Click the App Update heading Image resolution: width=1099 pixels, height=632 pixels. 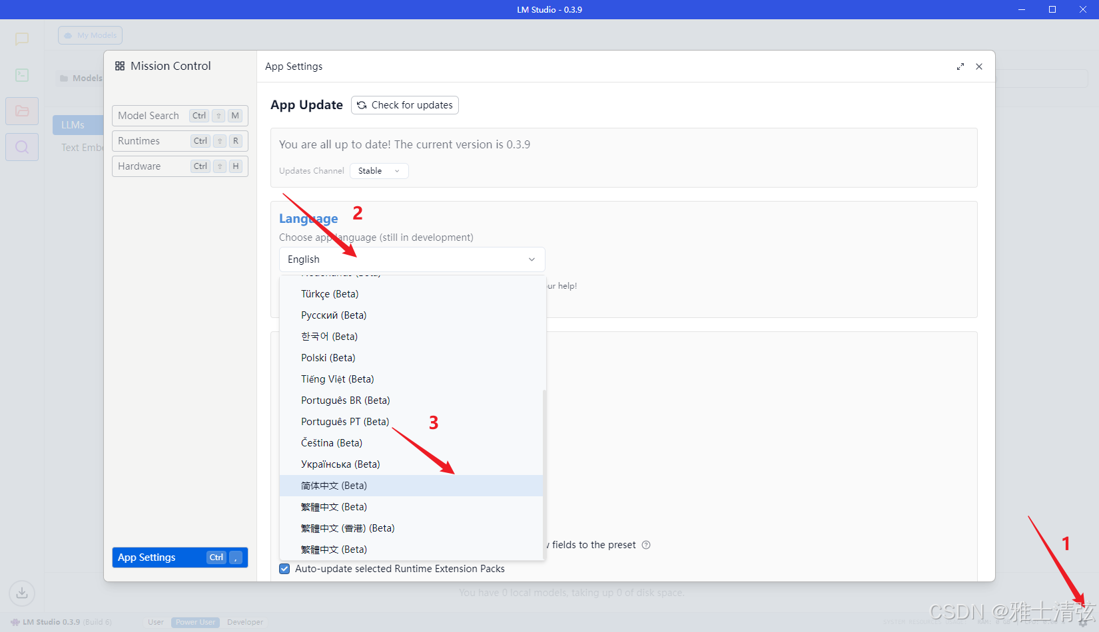306,105
